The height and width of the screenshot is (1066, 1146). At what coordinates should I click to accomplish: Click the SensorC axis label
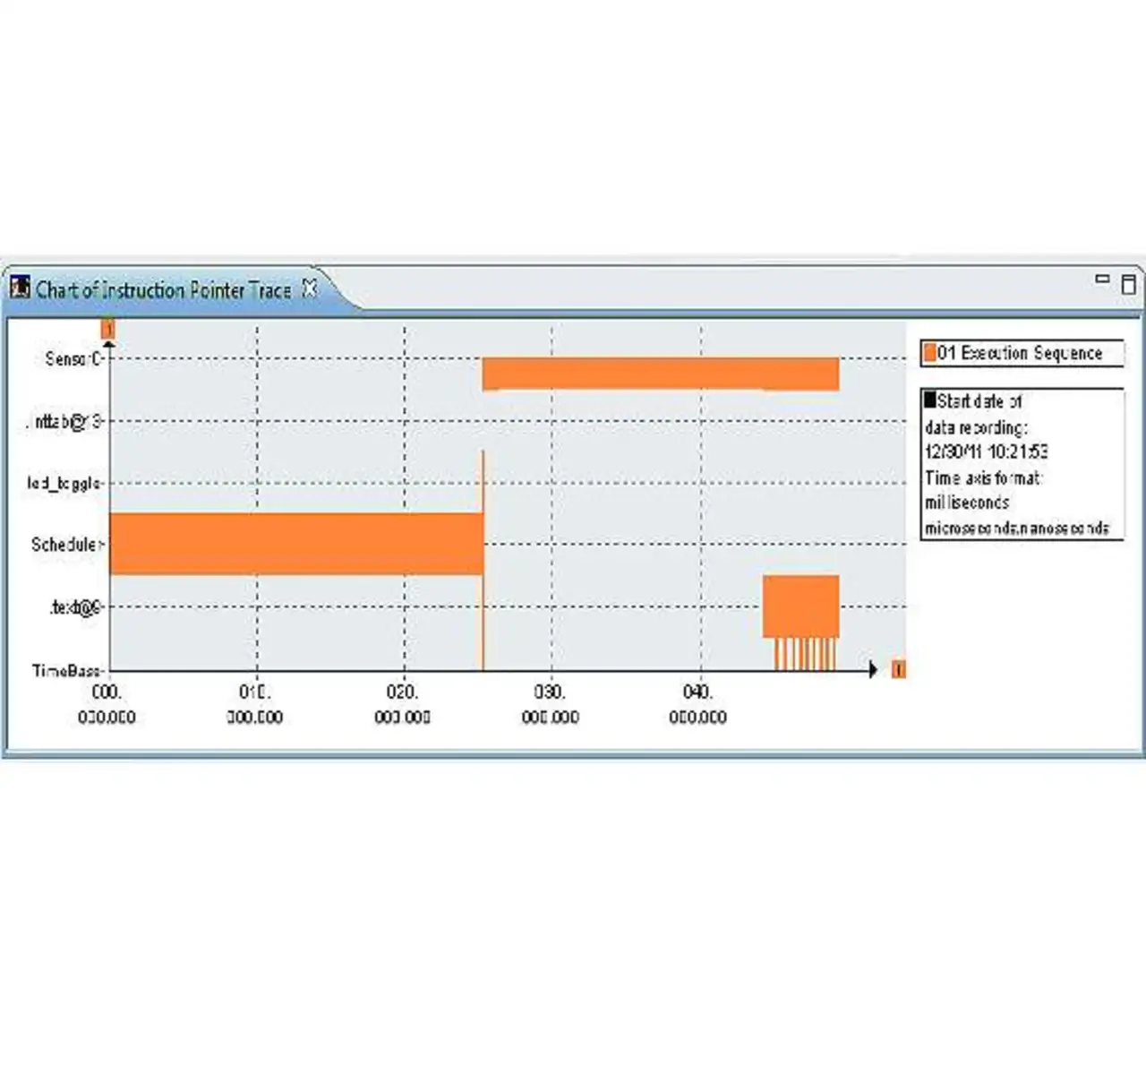tap(73, 359)
